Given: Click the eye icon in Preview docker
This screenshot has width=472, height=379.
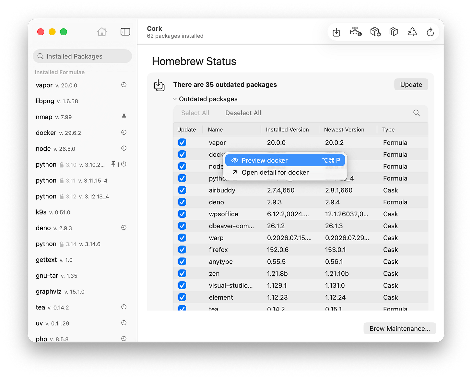Looking at the screenshot, I should (235, 160).
